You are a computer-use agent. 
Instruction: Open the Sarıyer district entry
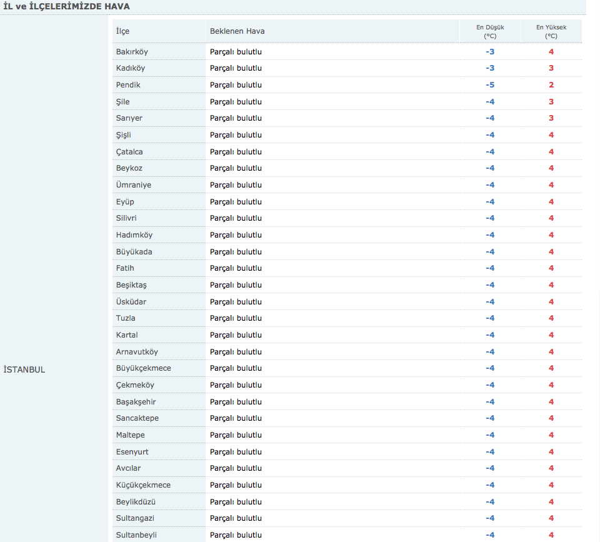pos(129,118)
